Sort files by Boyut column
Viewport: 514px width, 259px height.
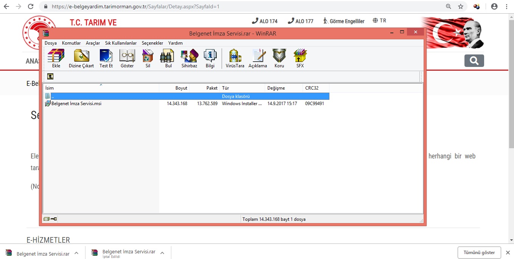(174, 88)
